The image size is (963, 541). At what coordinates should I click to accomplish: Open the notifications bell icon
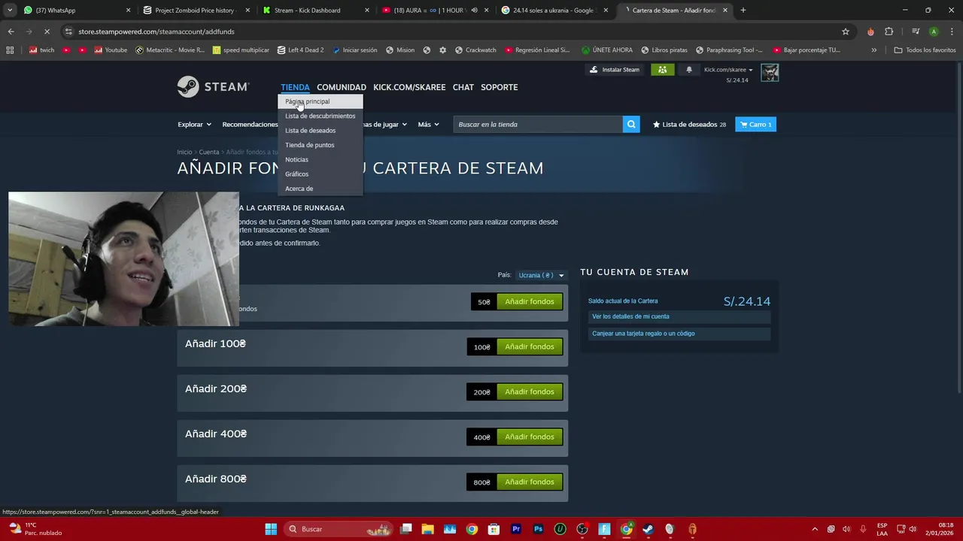tap(689, 69)
